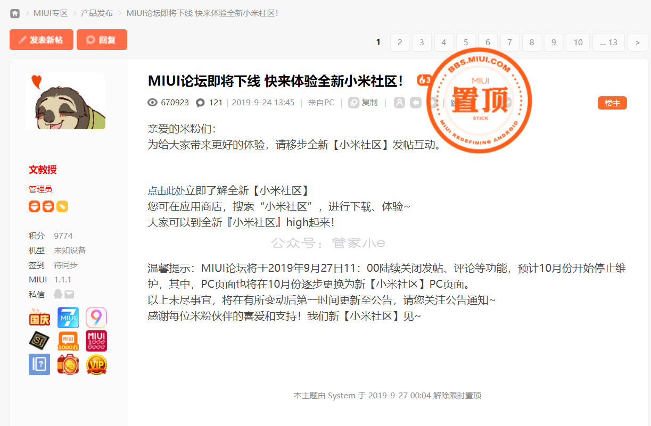
Task: Click the first orange medal icon
Action: [35, 206]
